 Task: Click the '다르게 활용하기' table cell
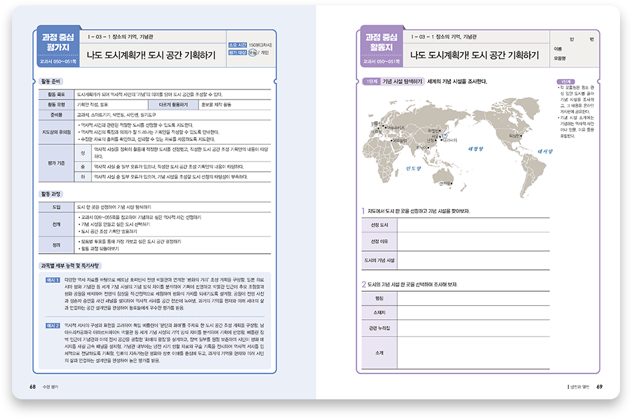pos(173,105)
